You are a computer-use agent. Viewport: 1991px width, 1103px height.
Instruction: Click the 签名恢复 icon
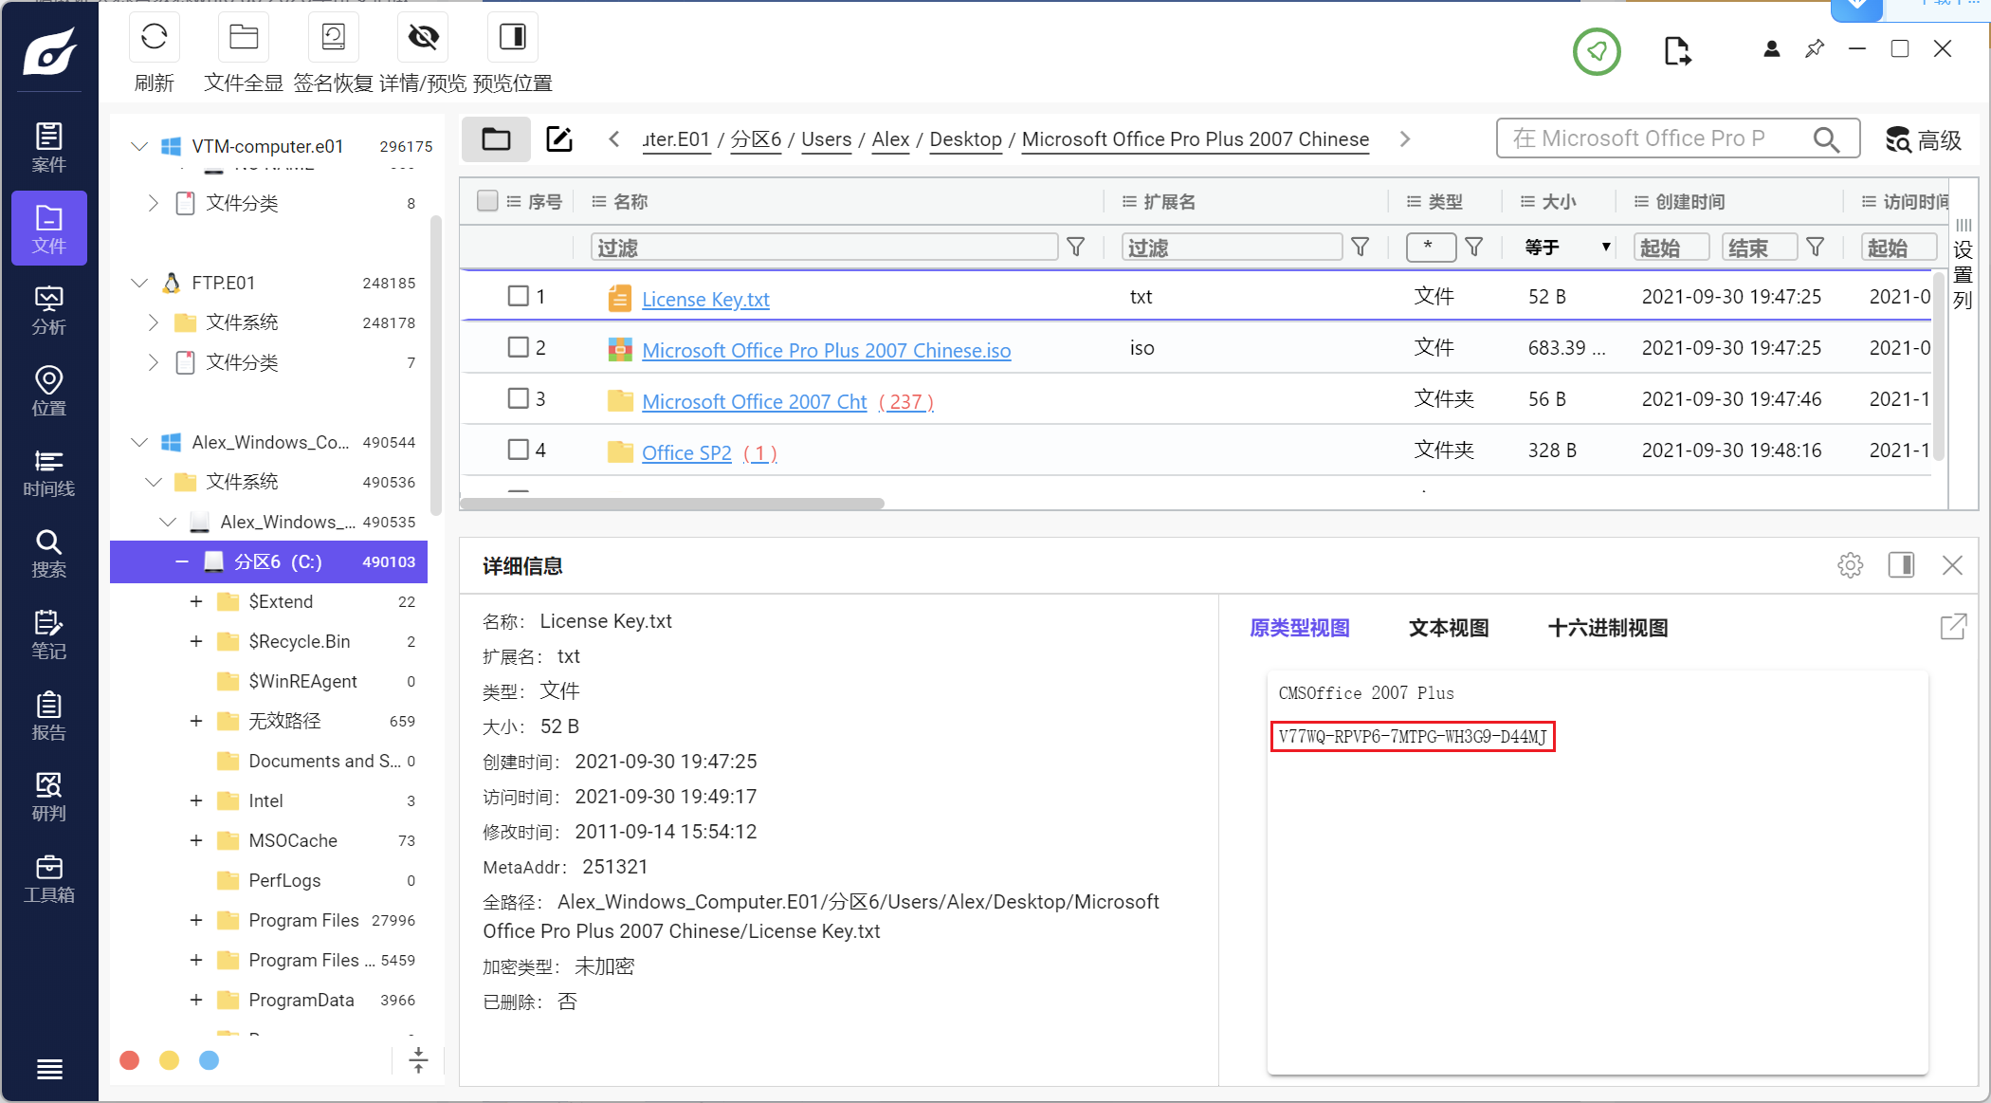[x=334, y=38]
